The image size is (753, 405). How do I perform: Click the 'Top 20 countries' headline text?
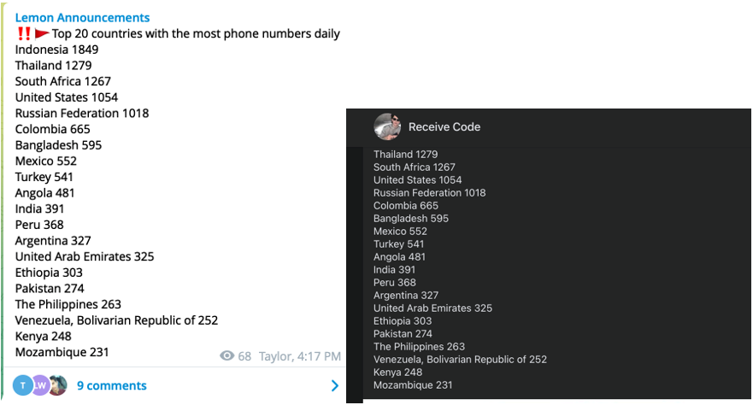[196, 34]
